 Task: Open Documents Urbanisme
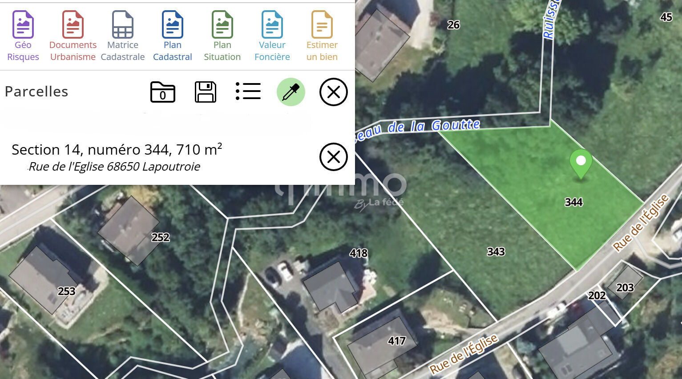[73, 25]
